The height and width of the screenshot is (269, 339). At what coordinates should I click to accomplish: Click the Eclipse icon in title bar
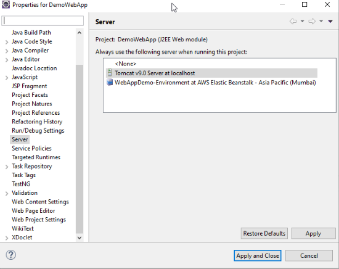pos(6,5)
